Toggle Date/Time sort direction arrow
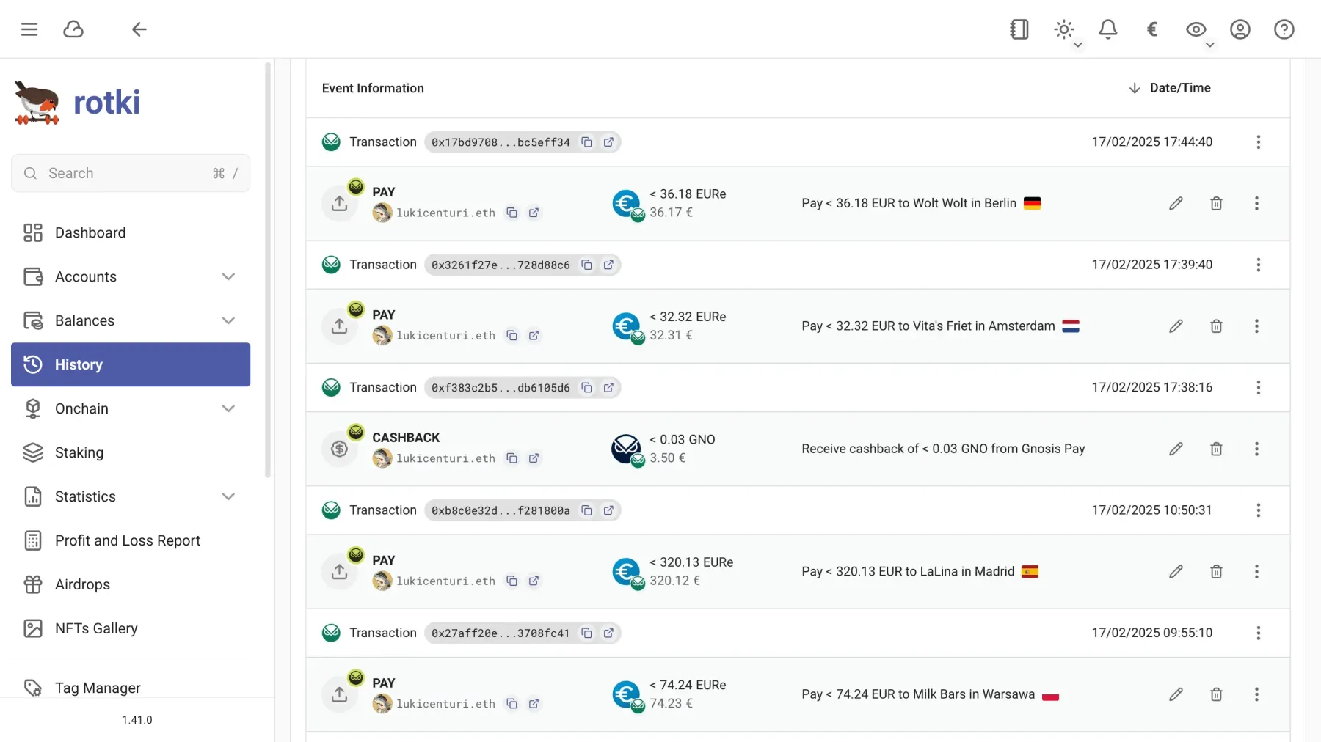Screen dimensions: 1321x742 pos(1135,87)
